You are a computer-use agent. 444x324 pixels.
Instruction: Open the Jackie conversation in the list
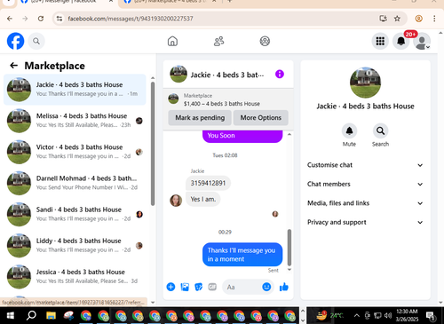click(x=75, y=90)
